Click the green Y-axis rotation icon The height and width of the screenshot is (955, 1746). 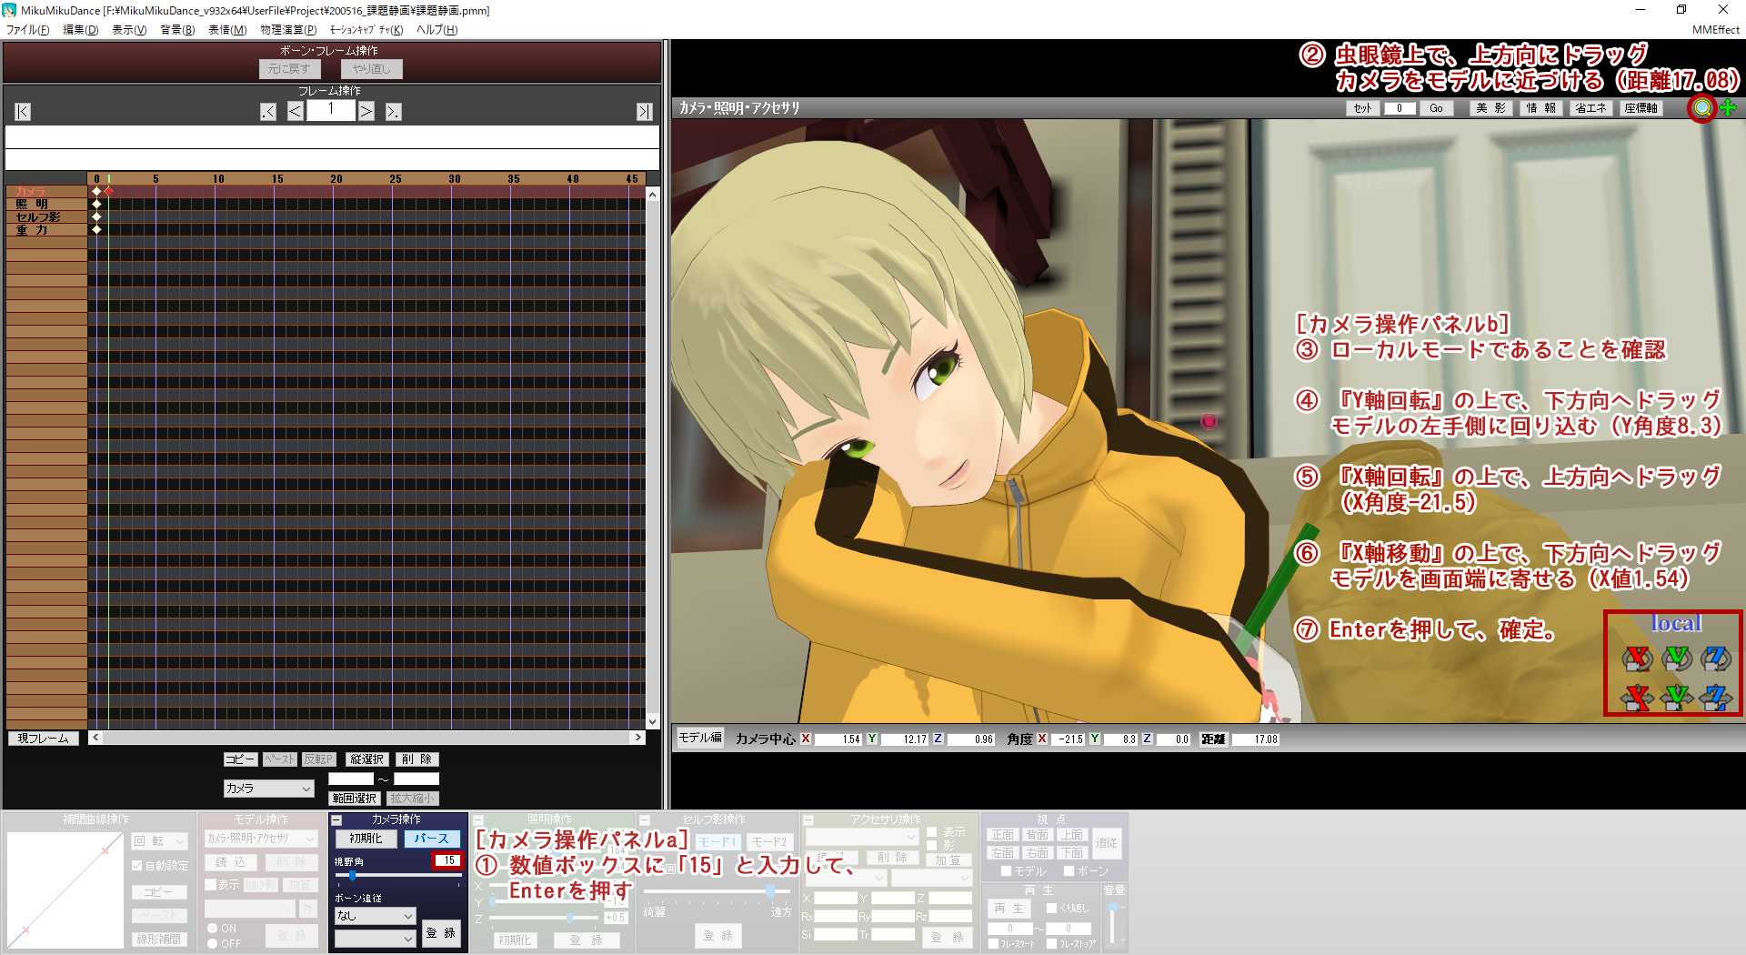click(x=1677, y=658)
